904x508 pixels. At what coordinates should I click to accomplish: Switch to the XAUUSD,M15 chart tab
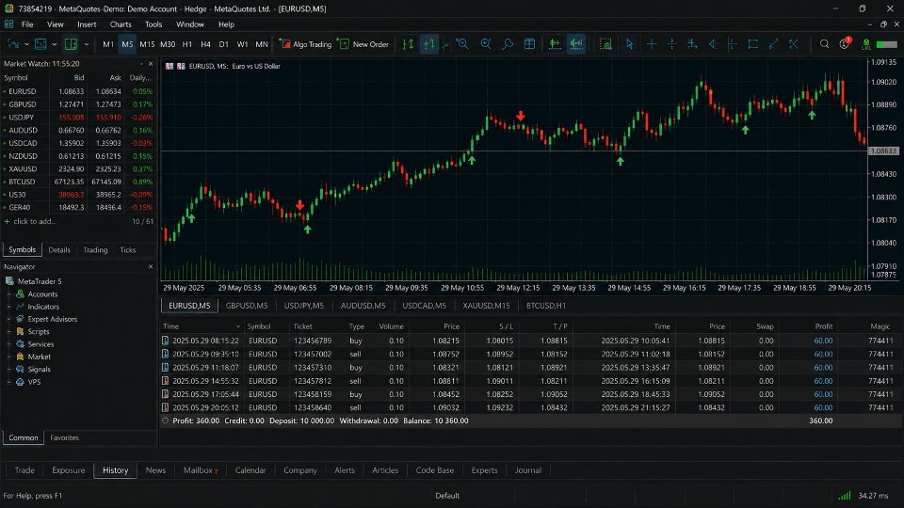click(486, 305)
